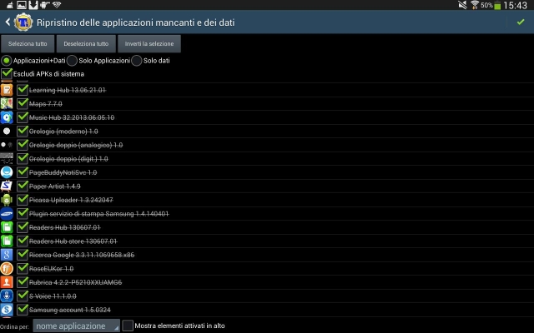Viewport: 534px width, 333px height.
Task: Tap the Orologio (moderno) clock icon
Action: (7, 132)
